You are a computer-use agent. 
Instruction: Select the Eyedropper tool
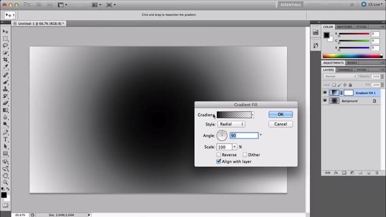point(5,67)
